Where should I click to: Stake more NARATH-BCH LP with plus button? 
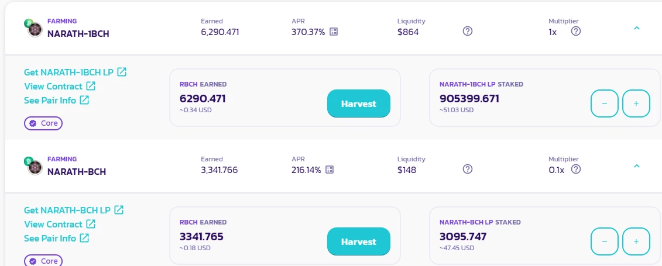[x=636, y=241]
